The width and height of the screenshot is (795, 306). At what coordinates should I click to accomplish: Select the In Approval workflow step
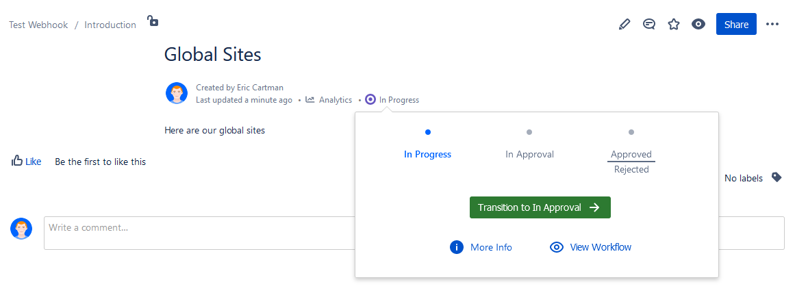pyautogui.click(x=529, y=154)
